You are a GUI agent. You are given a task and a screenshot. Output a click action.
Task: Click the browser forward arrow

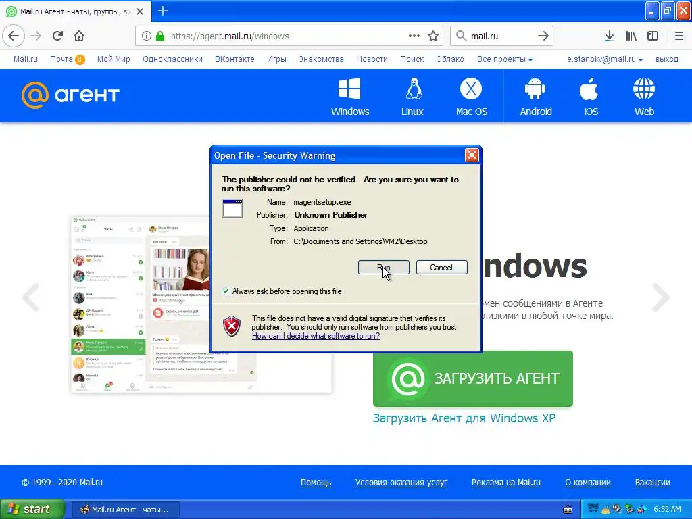pos(36,36)
